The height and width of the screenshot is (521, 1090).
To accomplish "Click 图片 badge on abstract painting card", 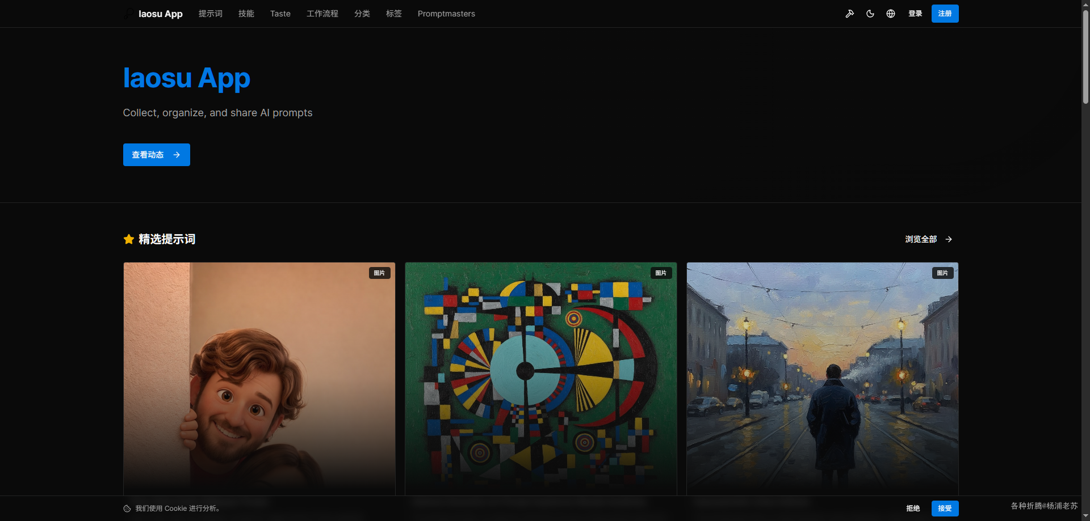I will (x=661, y=273).
